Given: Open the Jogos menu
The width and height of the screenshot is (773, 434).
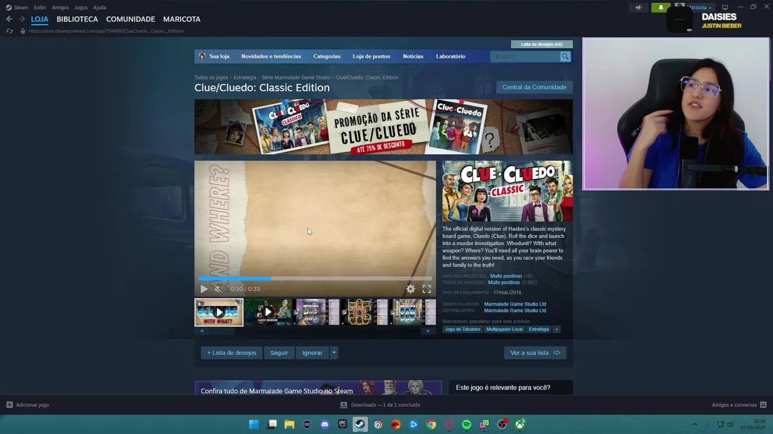Looking at the screenshot, I should [81, 7].
